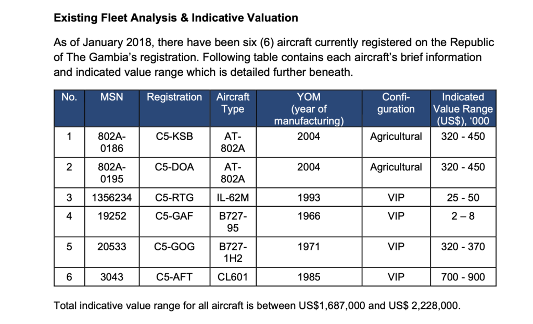533x324 pixels.
Task: Click the CL601 aircraft type cell
Action: tap(233, 277)
